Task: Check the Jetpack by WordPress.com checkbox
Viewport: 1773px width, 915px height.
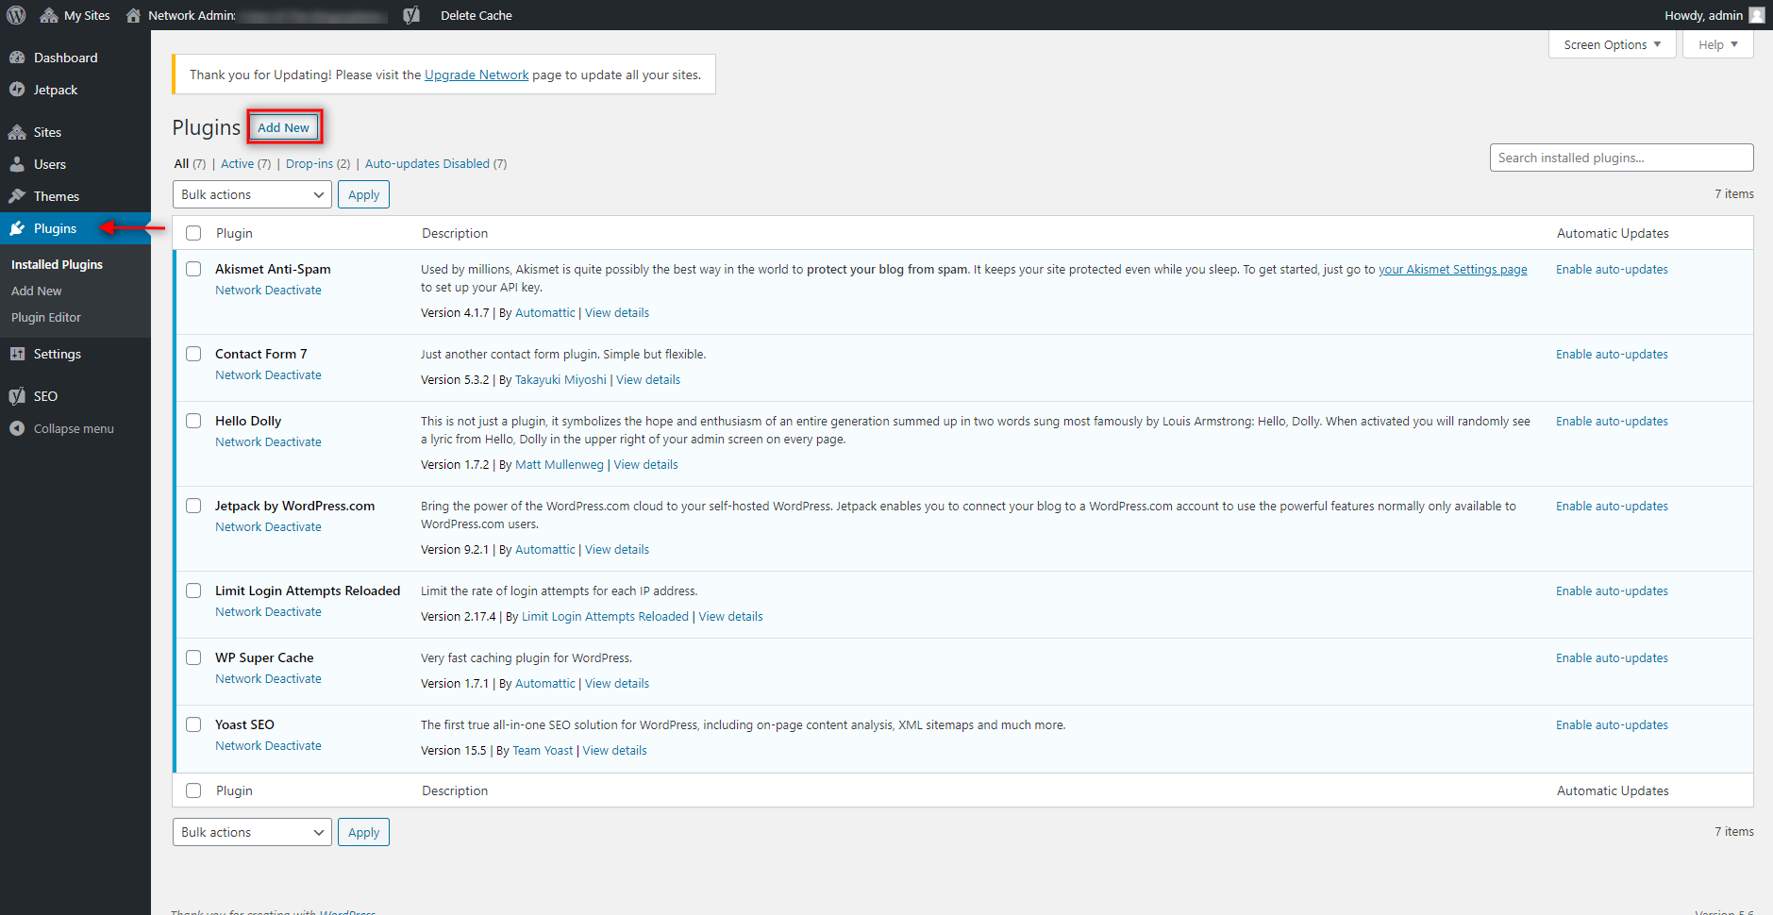Action: coord(193,506)
